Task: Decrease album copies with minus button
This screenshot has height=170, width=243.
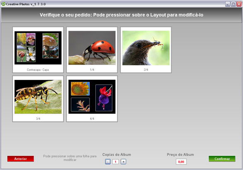Action: [x=108, y=162]
